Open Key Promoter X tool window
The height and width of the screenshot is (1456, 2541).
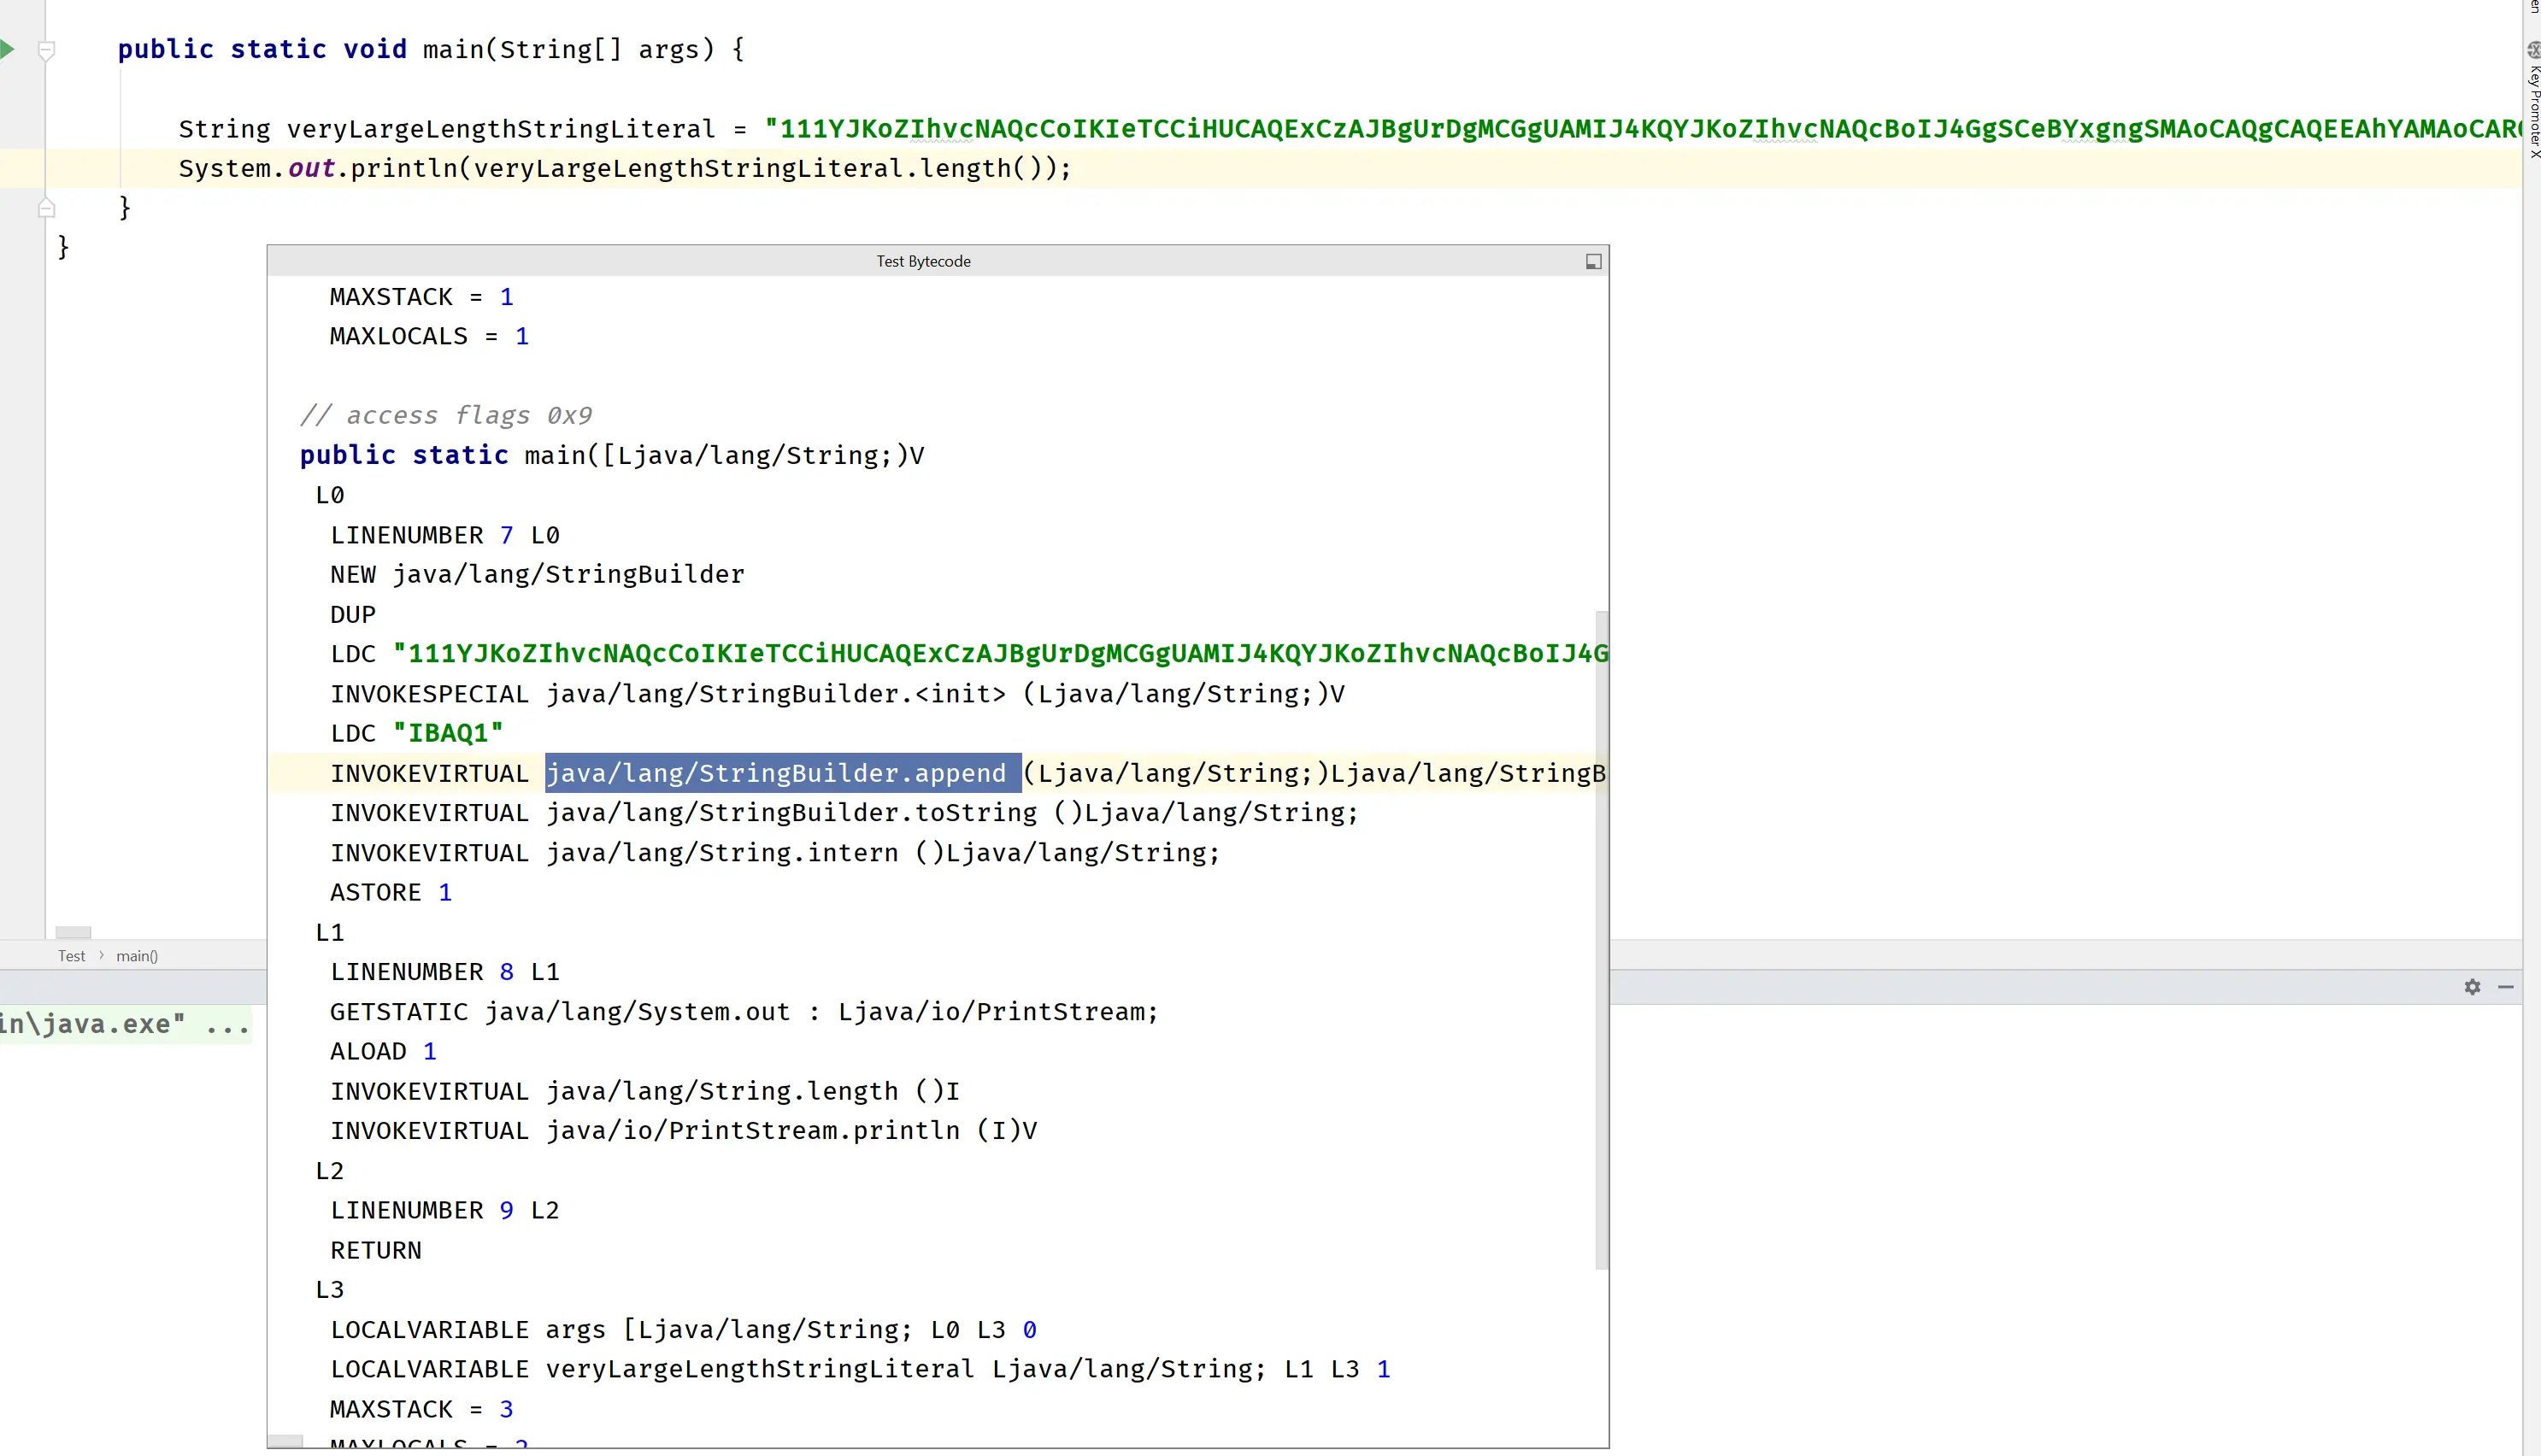tap(2534, 110)
